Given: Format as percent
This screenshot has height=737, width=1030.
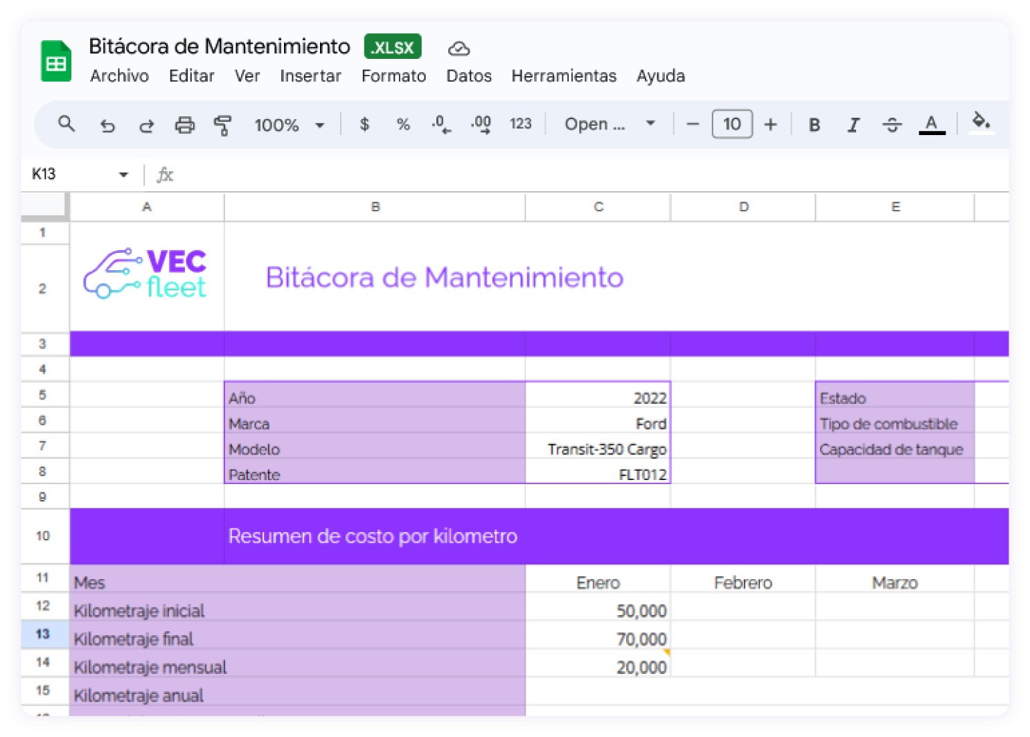Looking at the screenshot, I should (x=403, y=125).
